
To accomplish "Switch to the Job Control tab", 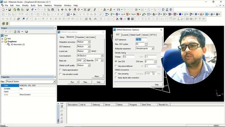I will coord(90,37).
